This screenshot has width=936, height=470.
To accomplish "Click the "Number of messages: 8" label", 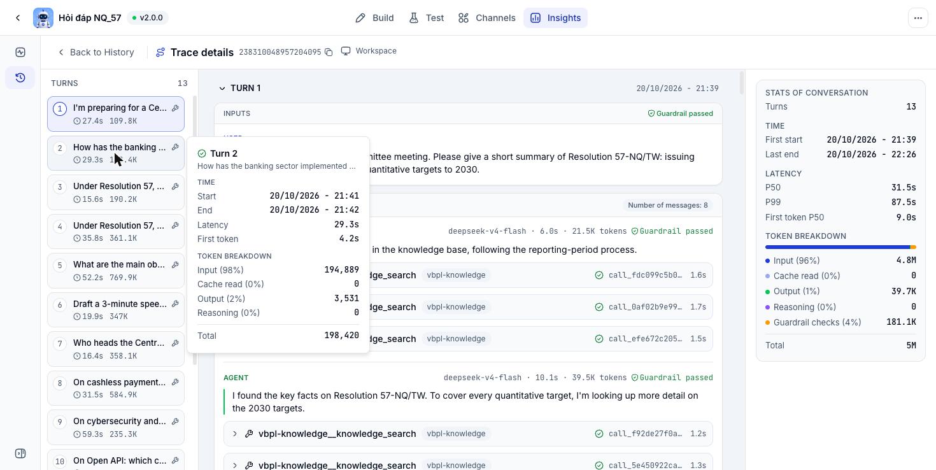I will [668, 205].
